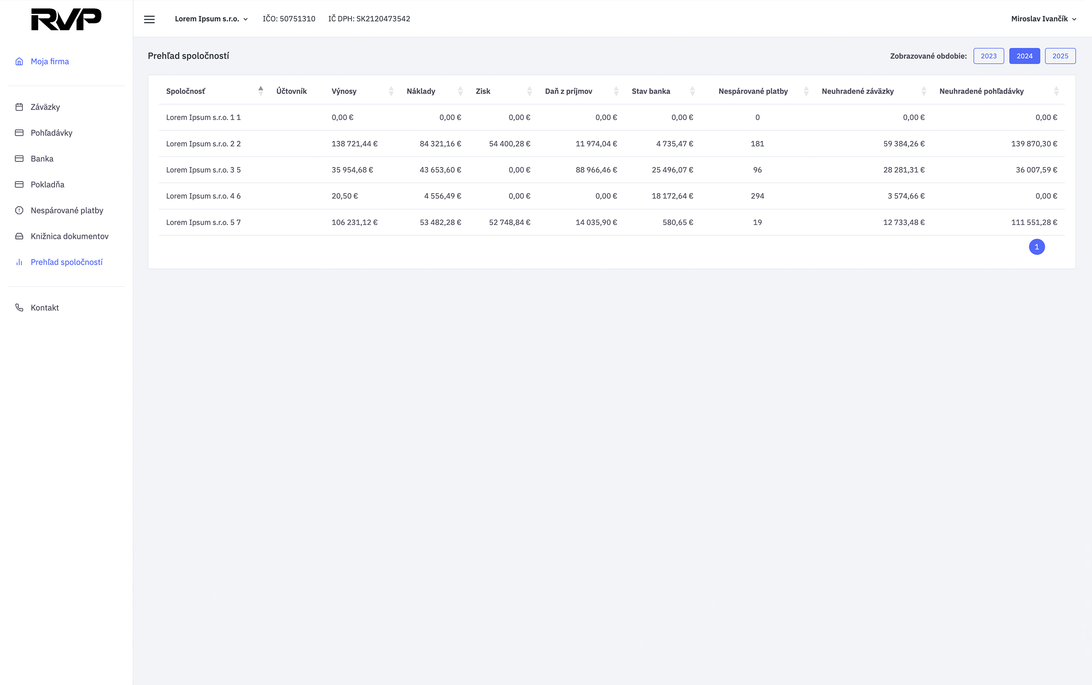Sort table by Stav banka arrows

[x=692, y=91]
